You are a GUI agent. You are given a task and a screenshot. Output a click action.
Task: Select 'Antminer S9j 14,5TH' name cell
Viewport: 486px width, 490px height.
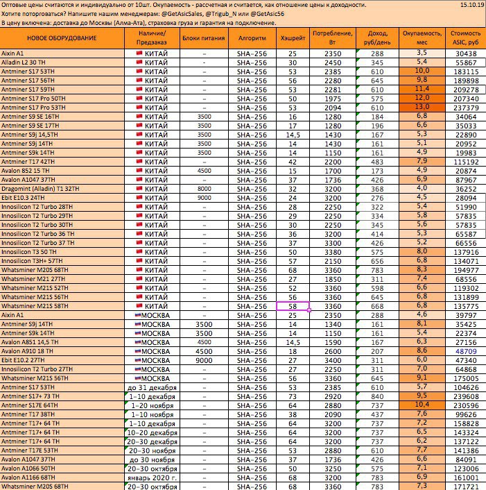click(62, 135)
